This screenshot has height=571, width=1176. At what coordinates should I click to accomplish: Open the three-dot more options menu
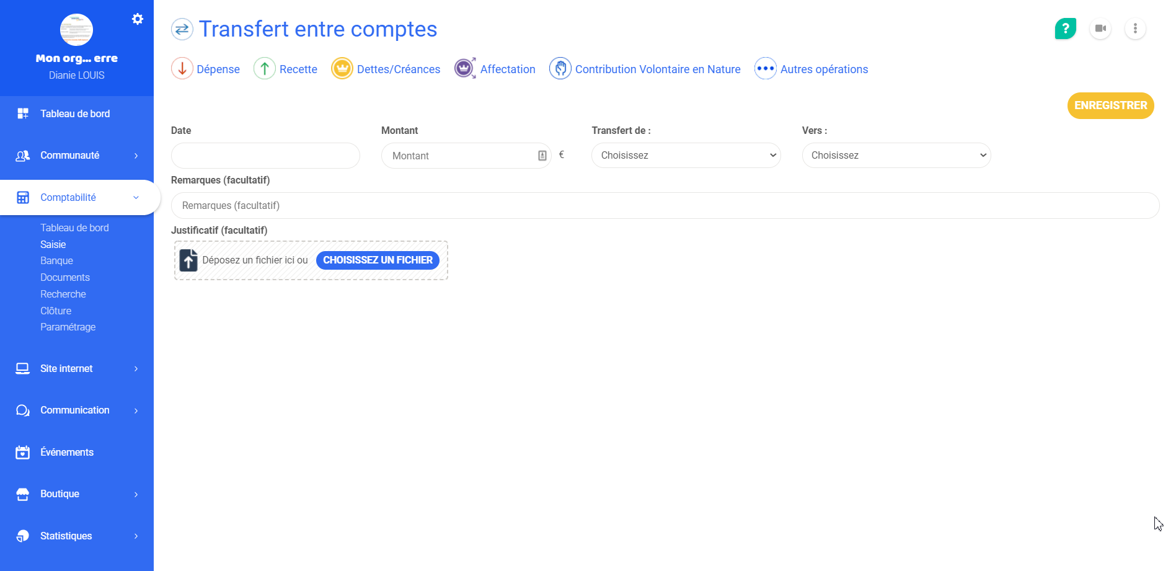(x=1135, y=29)
